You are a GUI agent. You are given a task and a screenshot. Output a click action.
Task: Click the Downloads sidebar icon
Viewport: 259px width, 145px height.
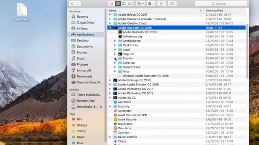(x=73, y=76)
